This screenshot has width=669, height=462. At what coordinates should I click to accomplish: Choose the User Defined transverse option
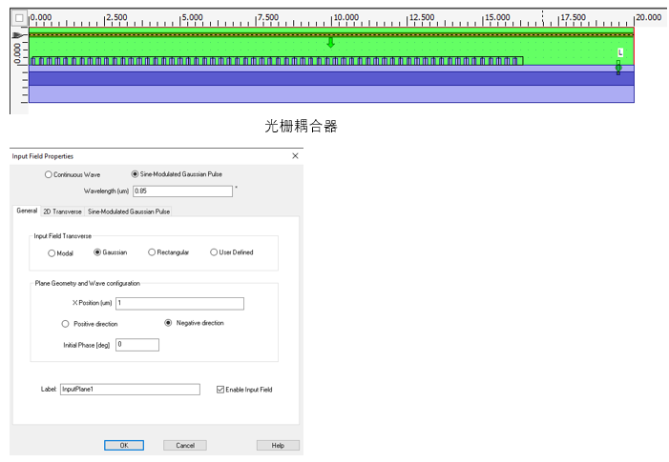pos(214,252)
